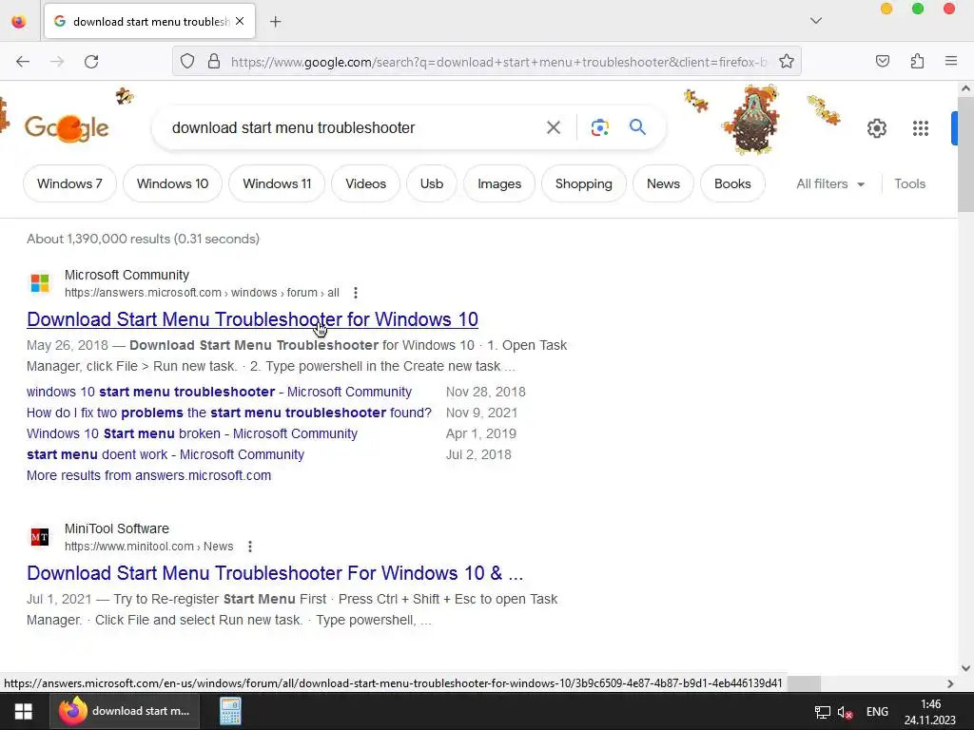Open 'Download Start Menu Troubleshooter for Windows 10' link
The width and height of the screenshot is (974, 730).
pyautogui.click(x=252, y=319)
